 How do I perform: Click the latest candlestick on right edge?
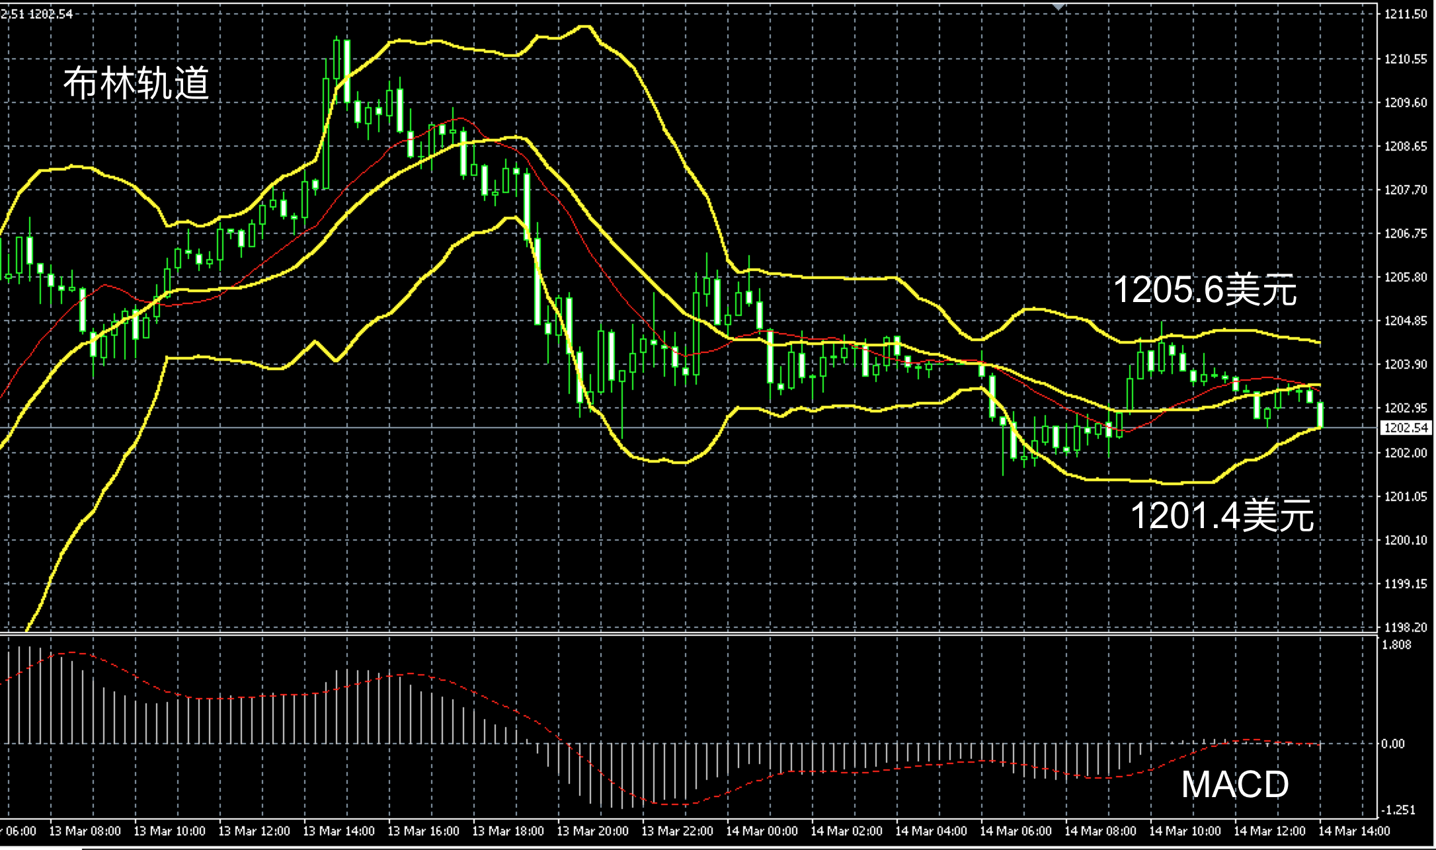point(1320,415)
